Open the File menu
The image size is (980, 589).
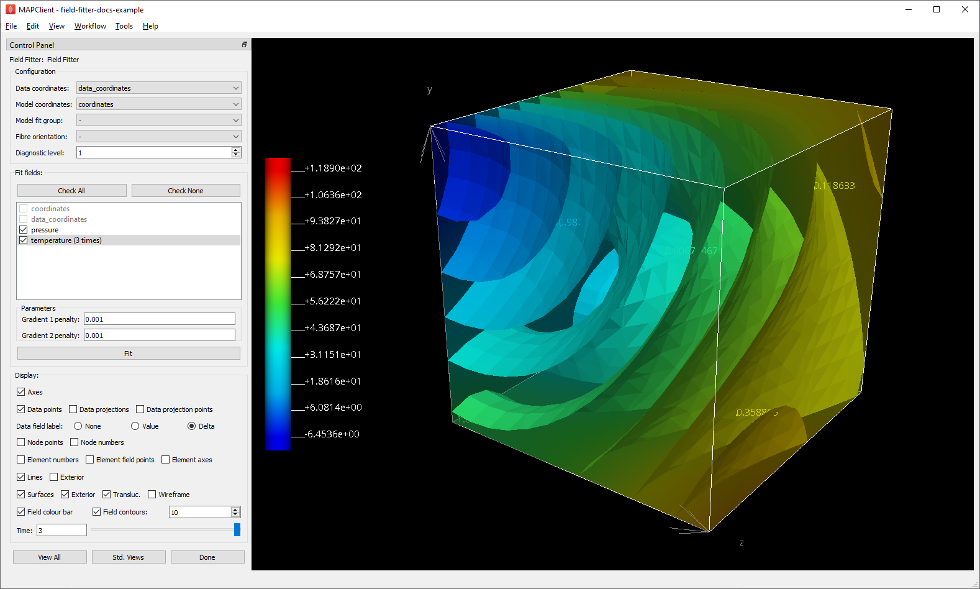tap(11, 26)
